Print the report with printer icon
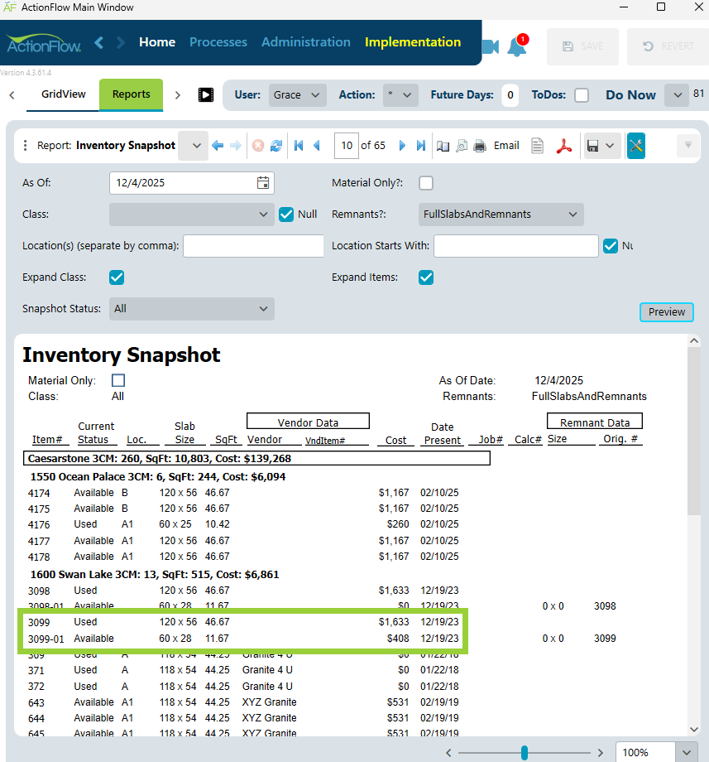 480,146
